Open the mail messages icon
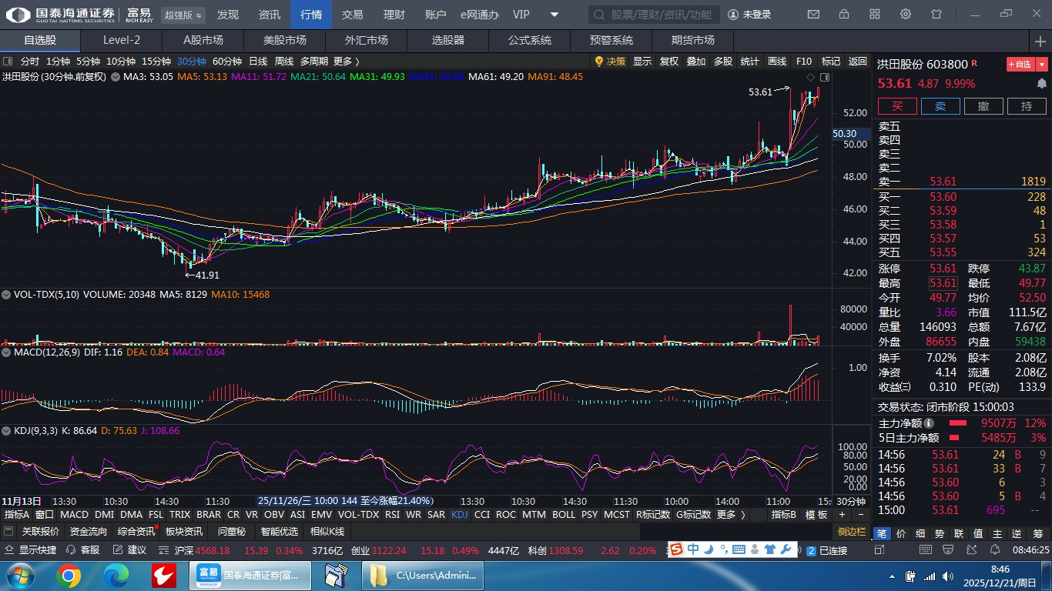This screenshot has width=1052, height=591. (x=813, y=15)
